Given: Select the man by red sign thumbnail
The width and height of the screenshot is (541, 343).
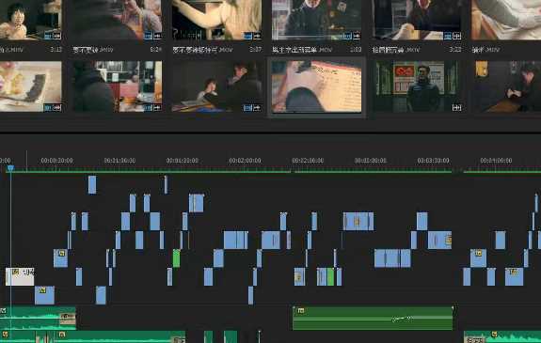Looking at the screenshot, I should [x=418, y=86].
